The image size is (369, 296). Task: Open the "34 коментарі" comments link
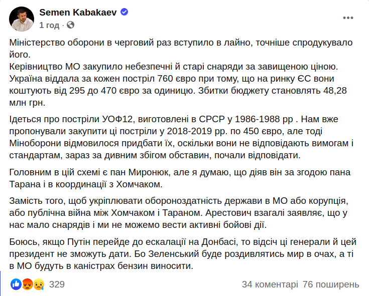(270, 284)
